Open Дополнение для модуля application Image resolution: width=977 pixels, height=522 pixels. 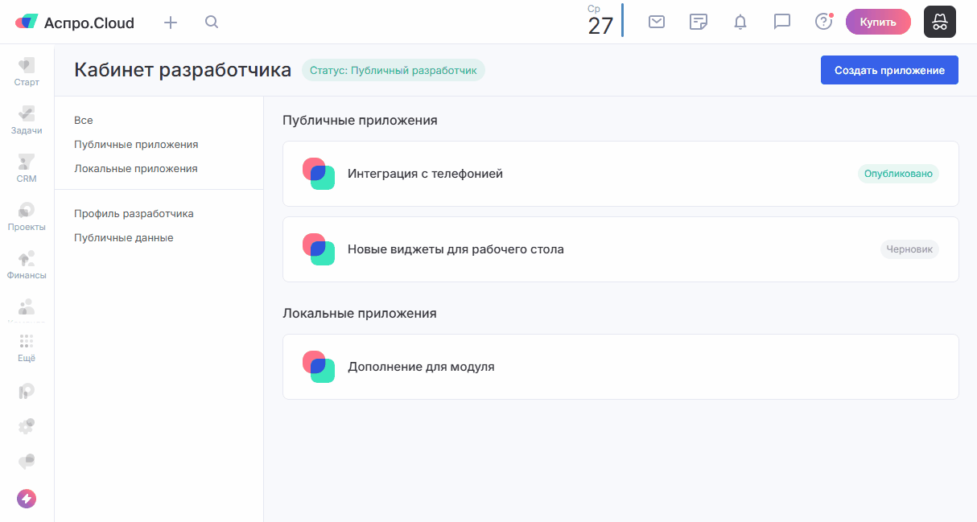(620, 367)
